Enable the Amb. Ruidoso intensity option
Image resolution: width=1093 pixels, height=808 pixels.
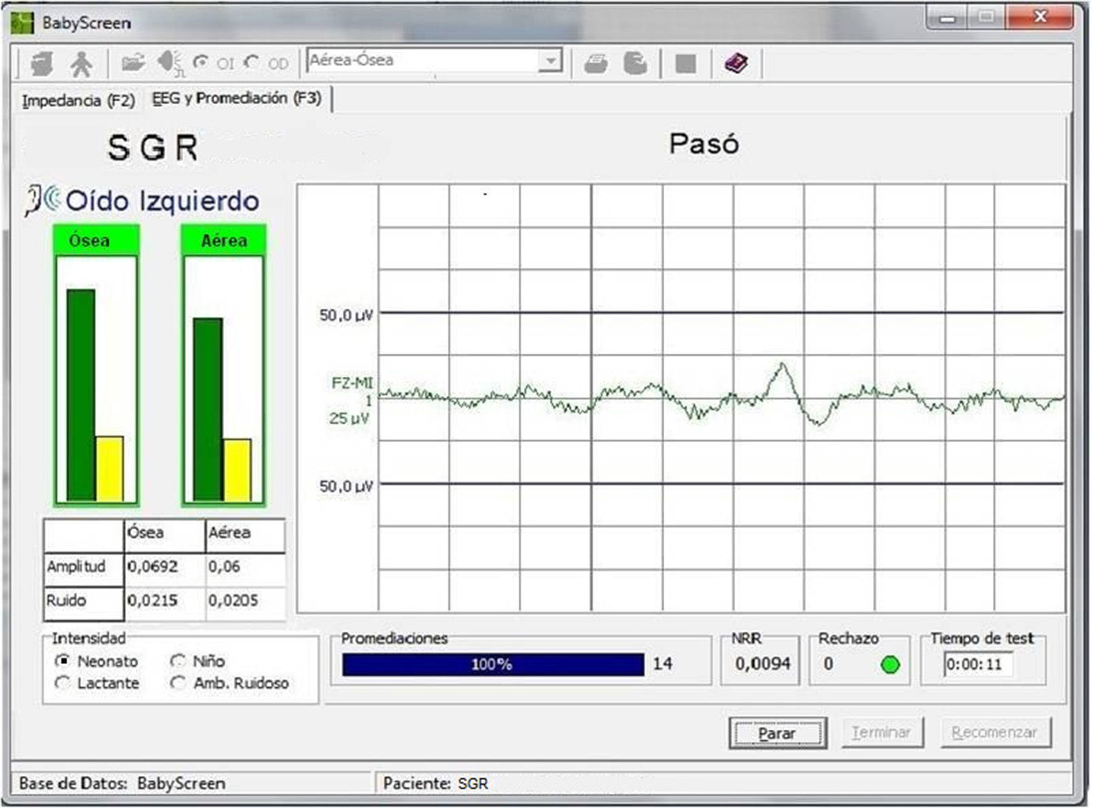click(x=177, y=683)
